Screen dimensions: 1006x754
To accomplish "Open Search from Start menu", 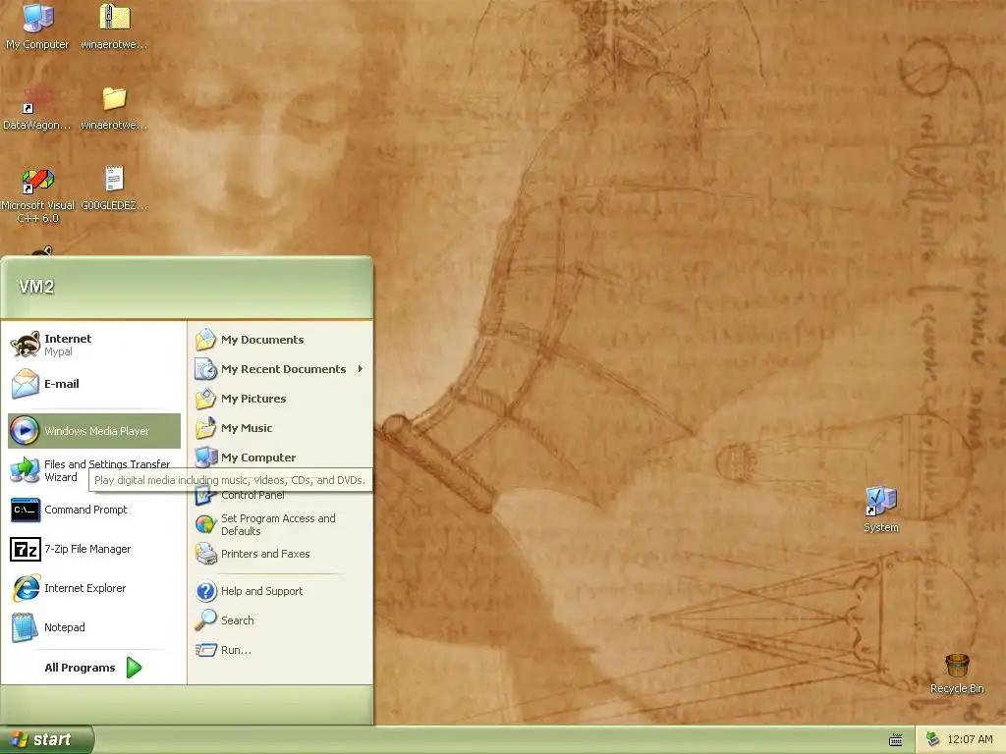I will (281, 620).
